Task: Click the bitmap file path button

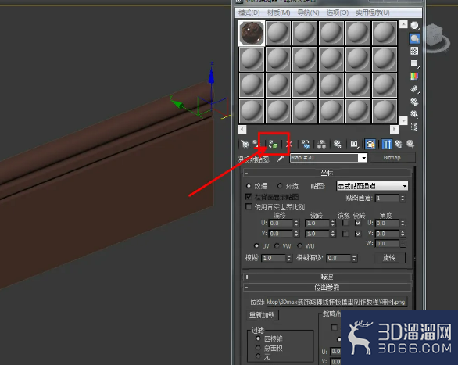Action: coord(336,302)
